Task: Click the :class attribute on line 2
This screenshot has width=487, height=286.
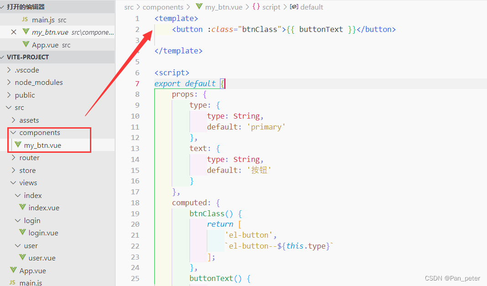Action: (220, 30)
